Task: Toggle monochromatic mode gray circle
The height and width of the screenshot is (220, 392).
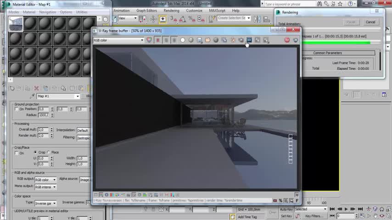Action: point(191,40)
